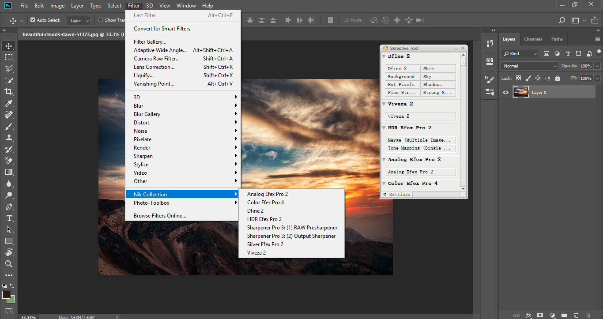Screen dimensions: 603x319
Task: Toggle Show Transform Controls checkbox
Action: click(101, 20)
